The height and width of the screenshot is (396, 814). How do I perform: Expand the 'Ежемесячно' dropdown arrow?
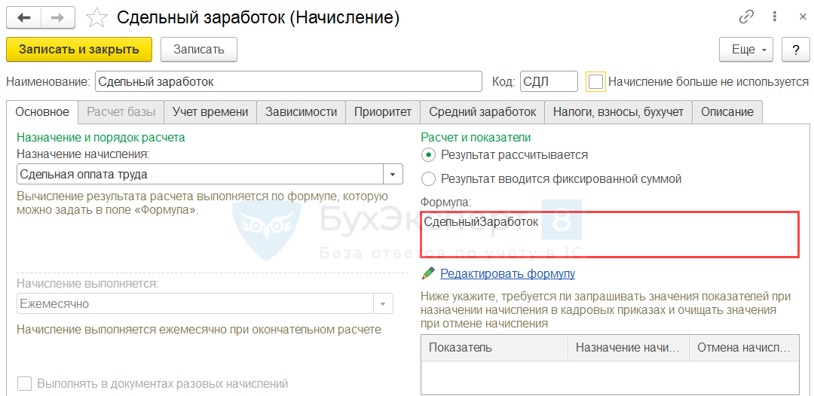[384, 304]
